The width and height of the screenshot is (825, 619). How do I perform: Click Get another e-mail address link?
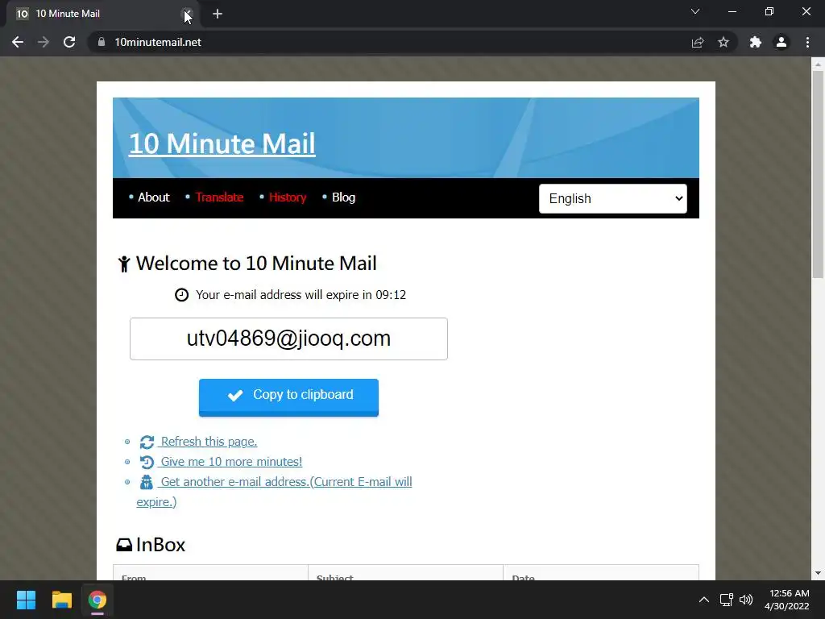[x=274, y=492]
